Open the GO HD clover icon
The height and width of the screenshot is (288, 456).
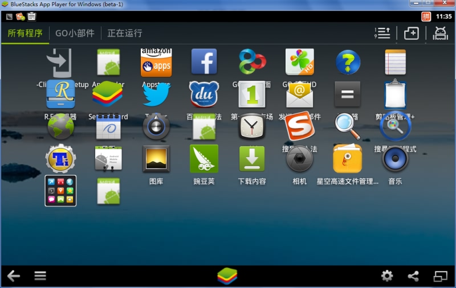click(300, 61)
